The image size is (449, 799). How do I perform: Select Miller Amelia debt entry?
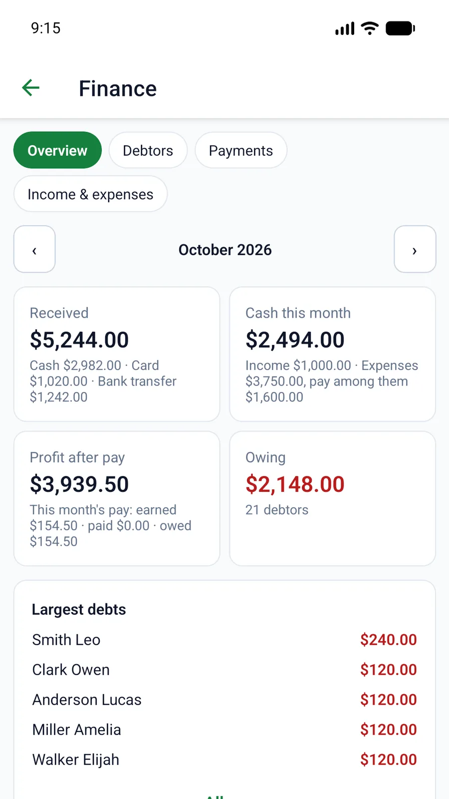tap(224, 730)
